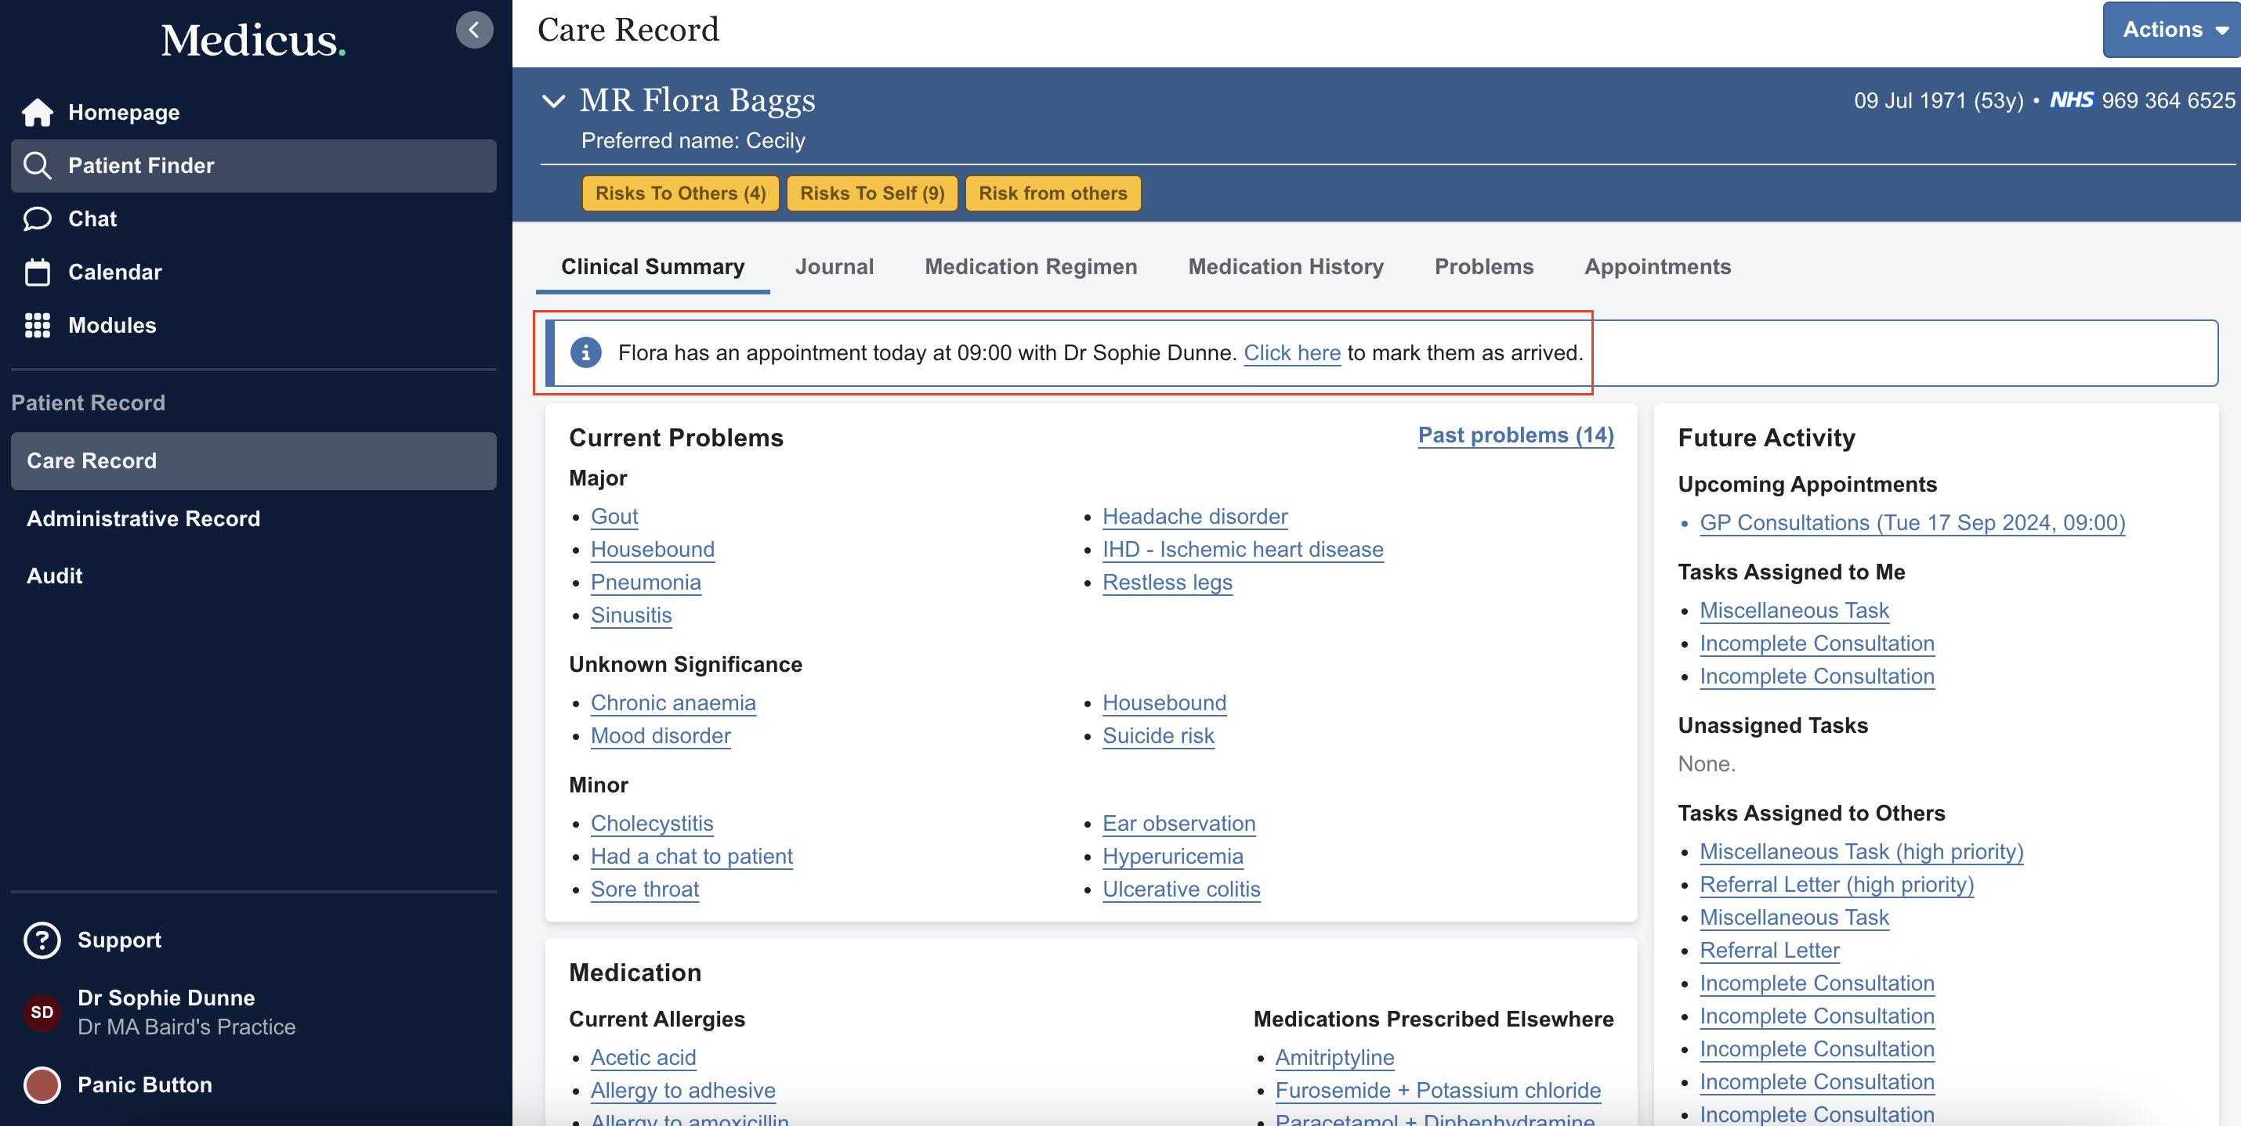Click the Homepage house icon

[x=38, y=112]
